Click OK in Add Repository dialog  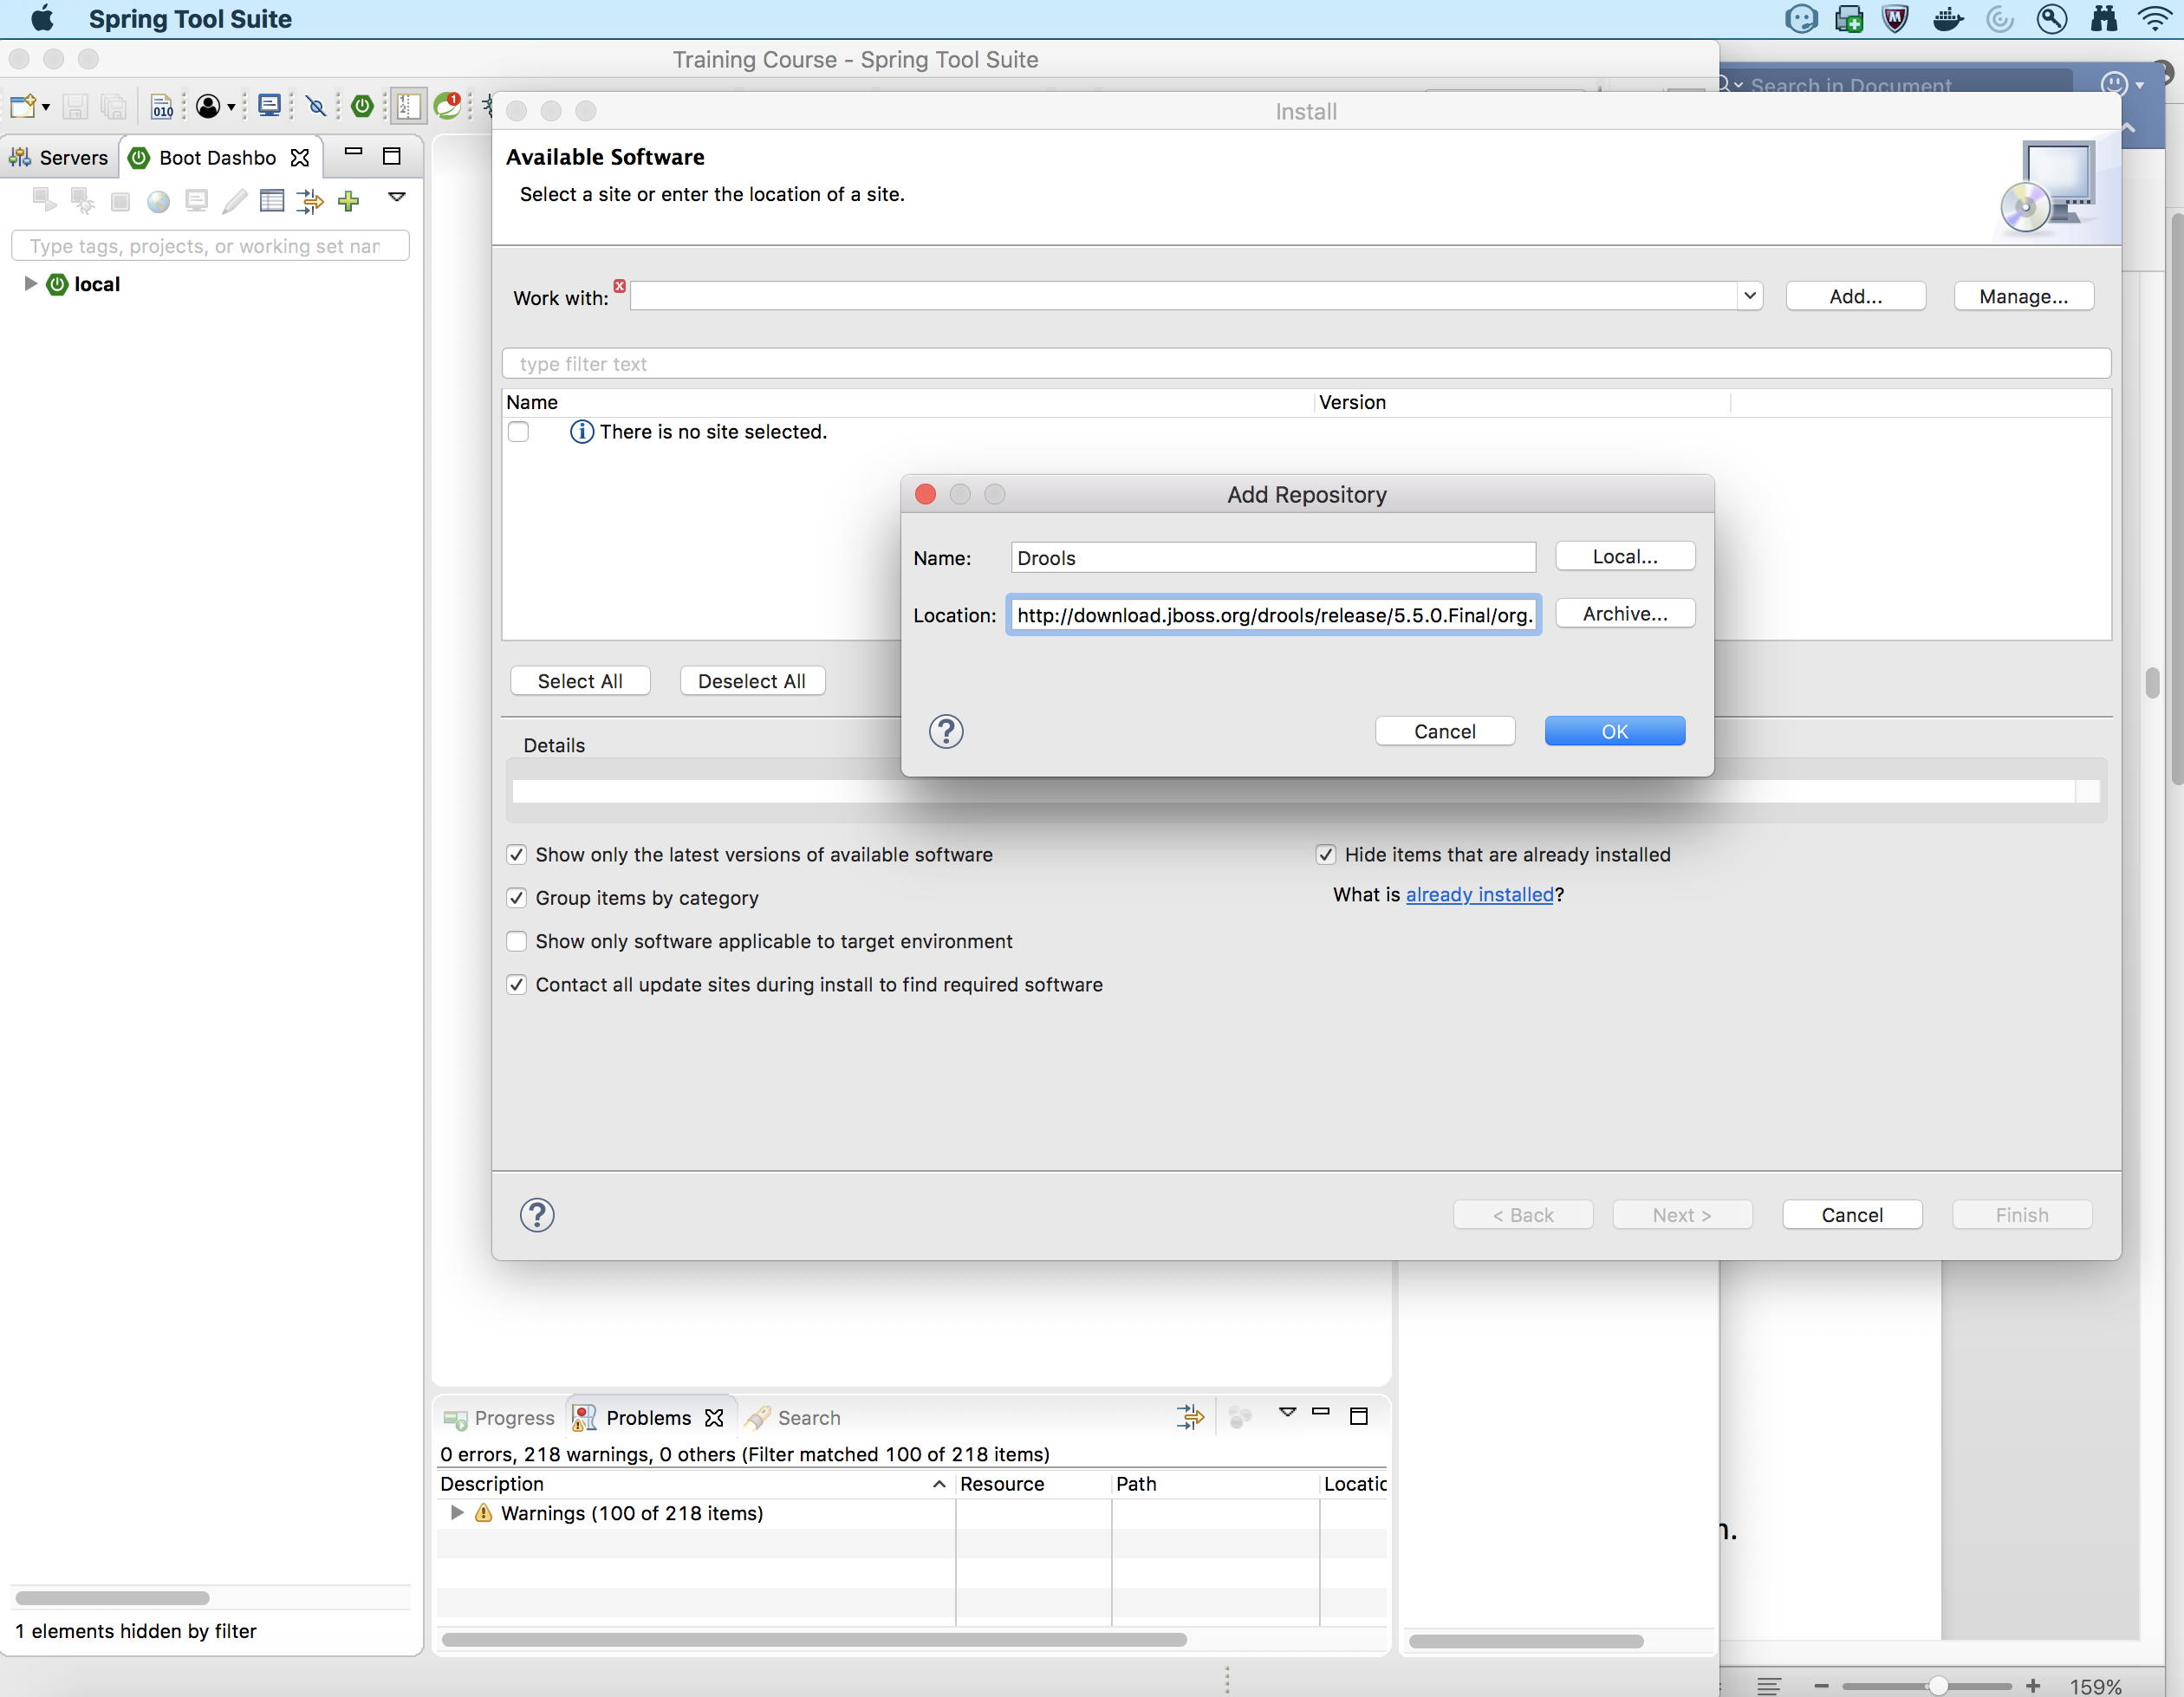[x=1614, y=731]
